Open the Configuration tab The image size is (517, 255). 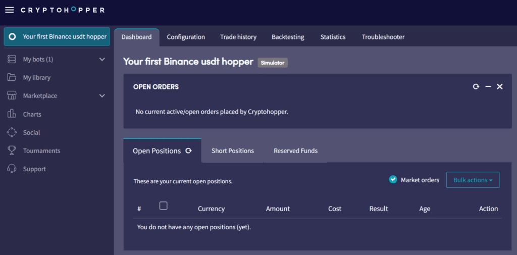click(186, 37)
